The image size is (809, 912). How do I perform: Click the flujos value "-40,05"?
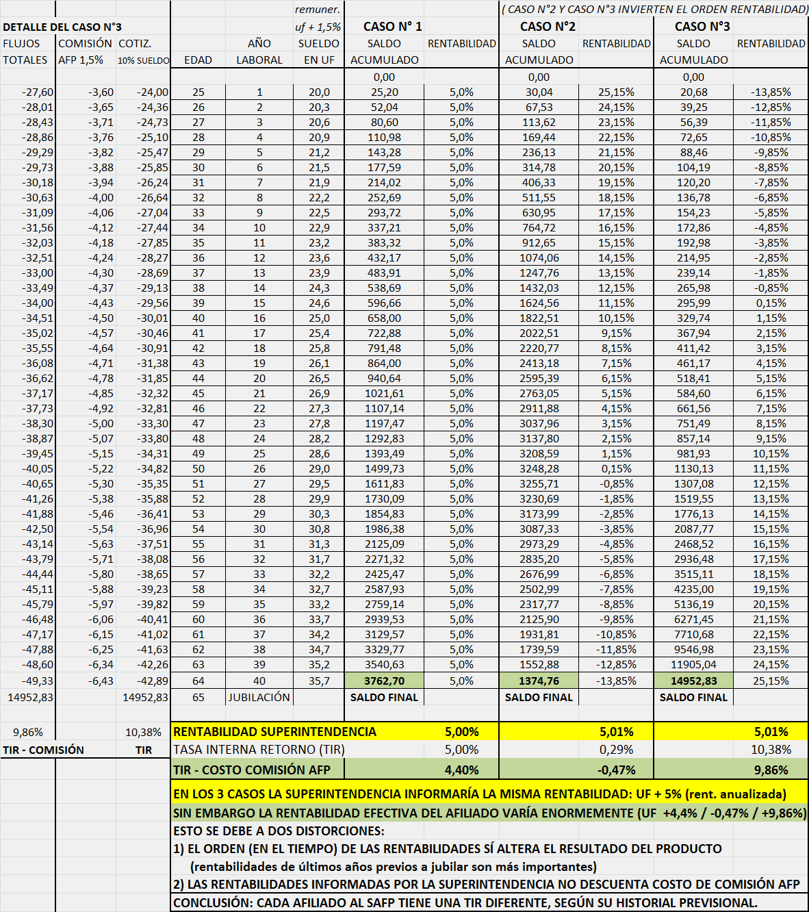(x=38, y=468)
